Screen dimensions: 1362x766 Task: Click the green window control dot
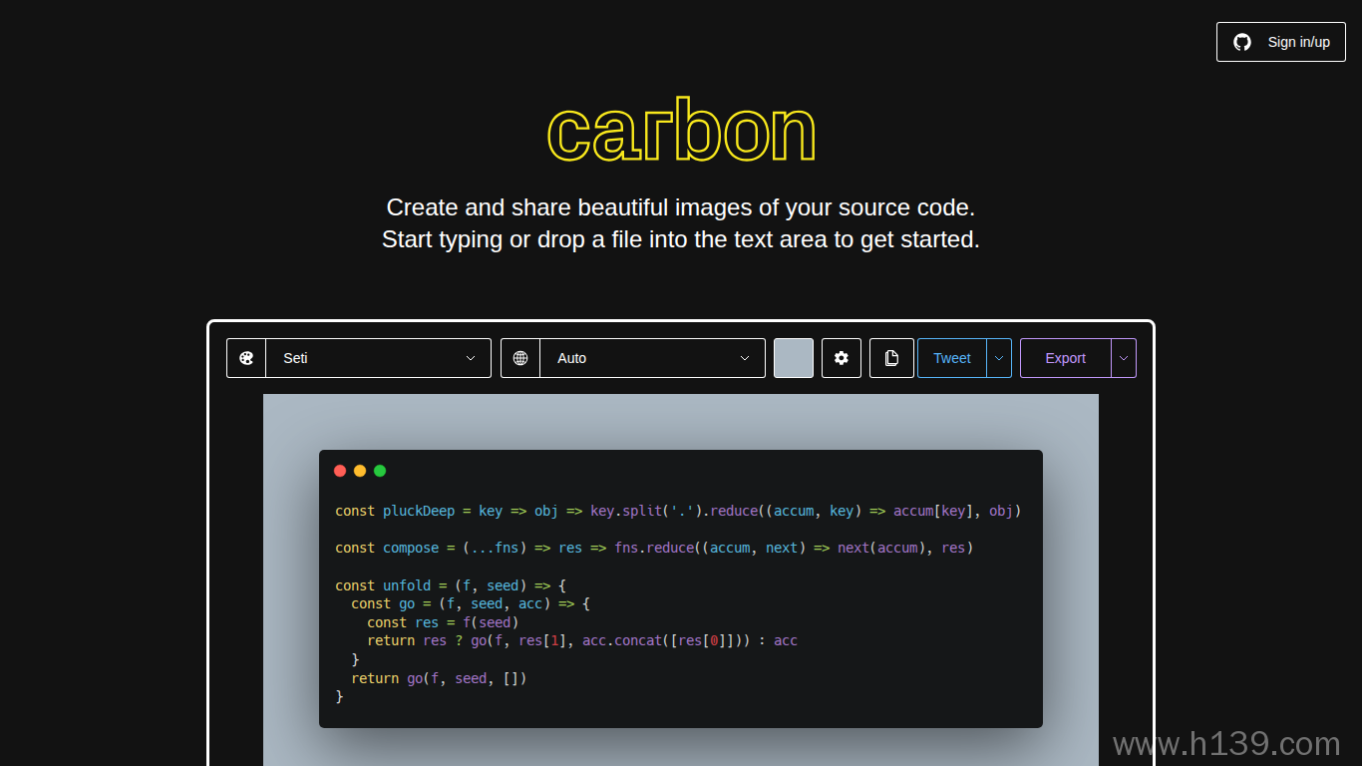click(380, 471)
